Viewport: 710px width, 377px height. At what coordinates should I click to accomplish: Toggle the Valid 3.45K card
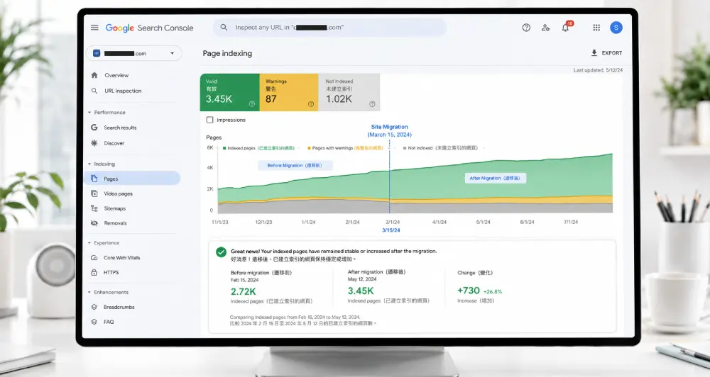coord(230,92)
